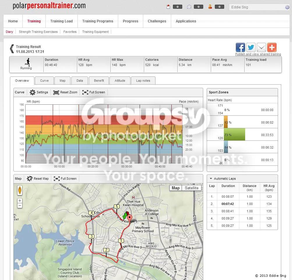Share training result on Facebook
Viewport: 292px width, 280px height.
[240, 47]
